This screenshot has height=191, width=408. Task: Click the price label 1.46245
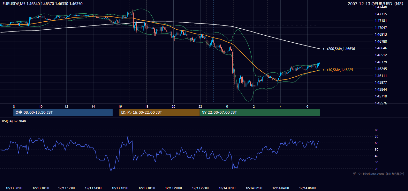[382, 69]
